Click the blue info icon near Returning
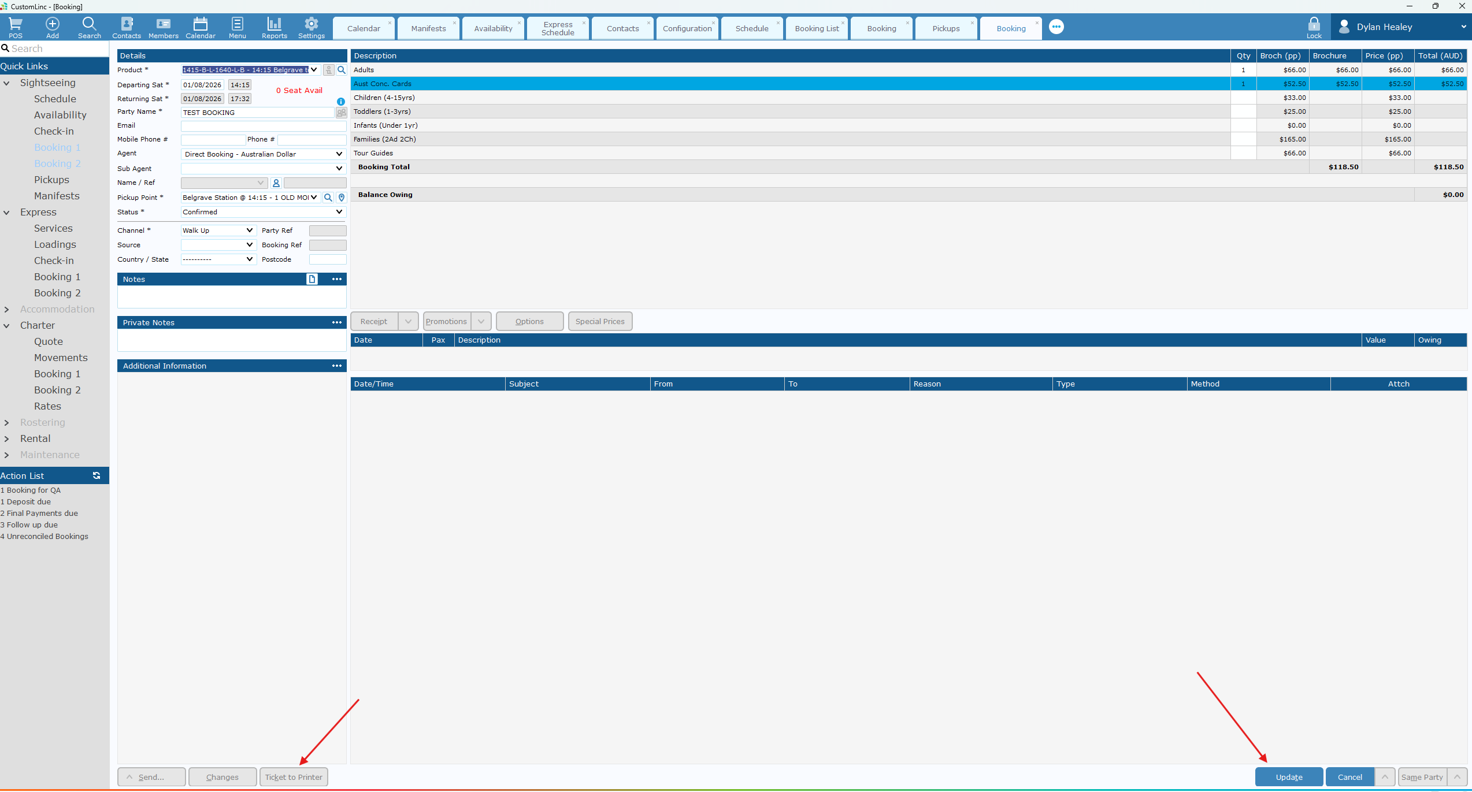1472x792 pixels. click(x=341, y=102)
